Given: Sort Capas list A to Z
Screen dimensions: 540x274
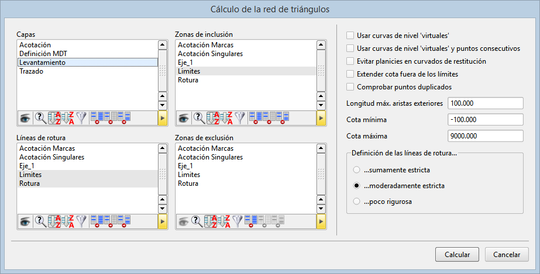Looking at the screenshot, I should point(54,118).
